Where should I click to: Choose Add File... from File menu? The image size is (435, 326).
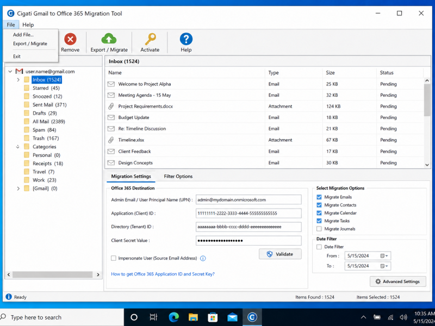tap(23, 35)
